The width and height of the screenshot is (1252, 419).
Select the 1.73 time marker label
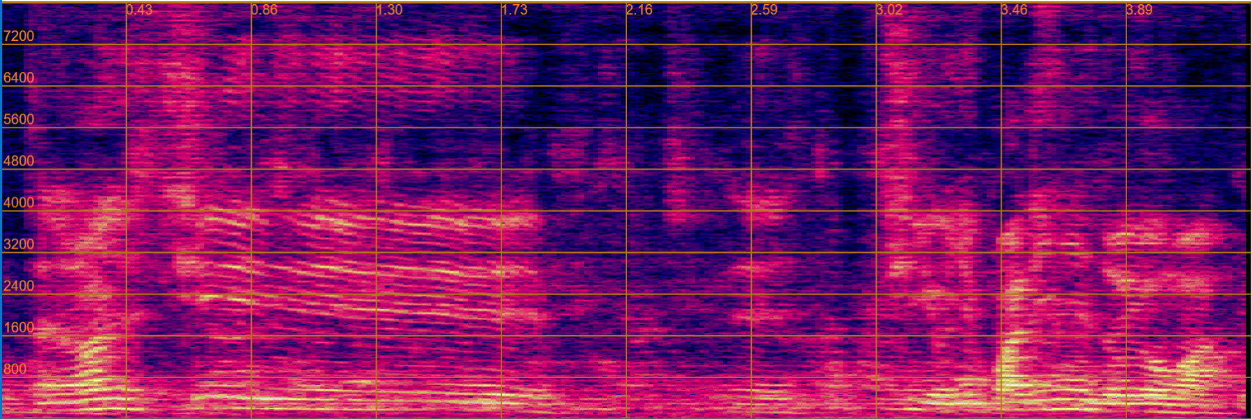[515, 10]
